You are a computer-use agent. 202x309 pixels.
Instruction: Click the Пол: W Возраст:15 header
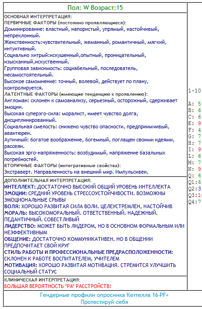[95, 7]
